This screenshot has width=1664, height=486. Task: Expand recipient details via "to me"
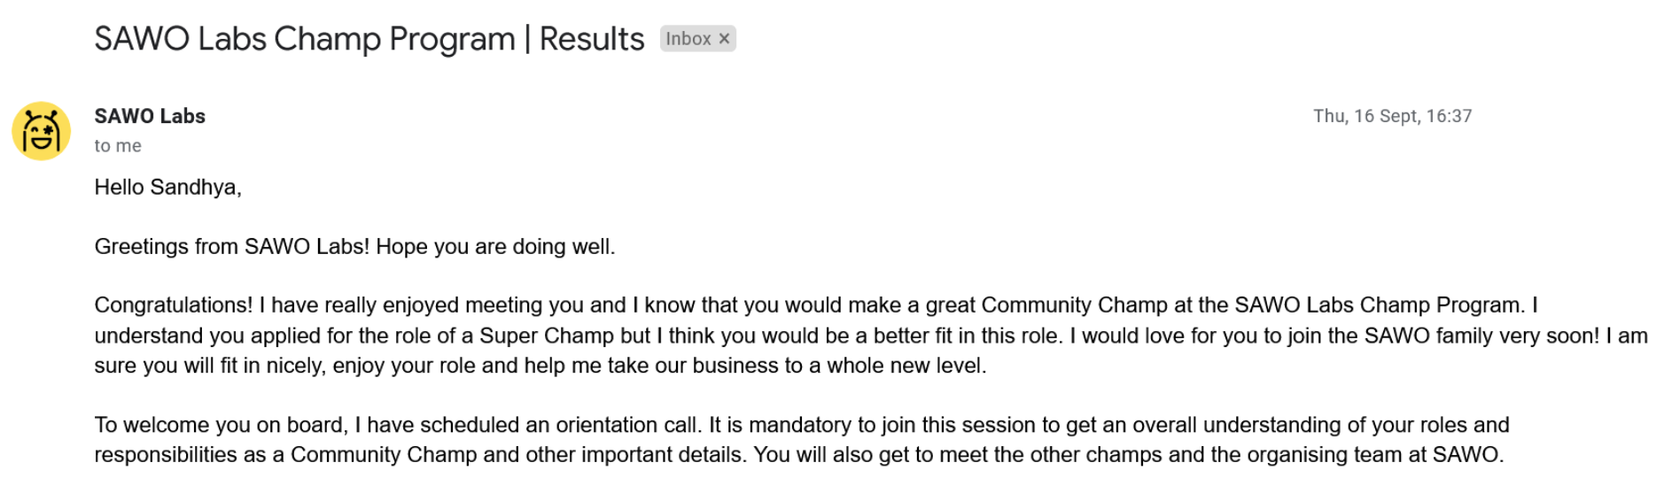pos(118,146)
